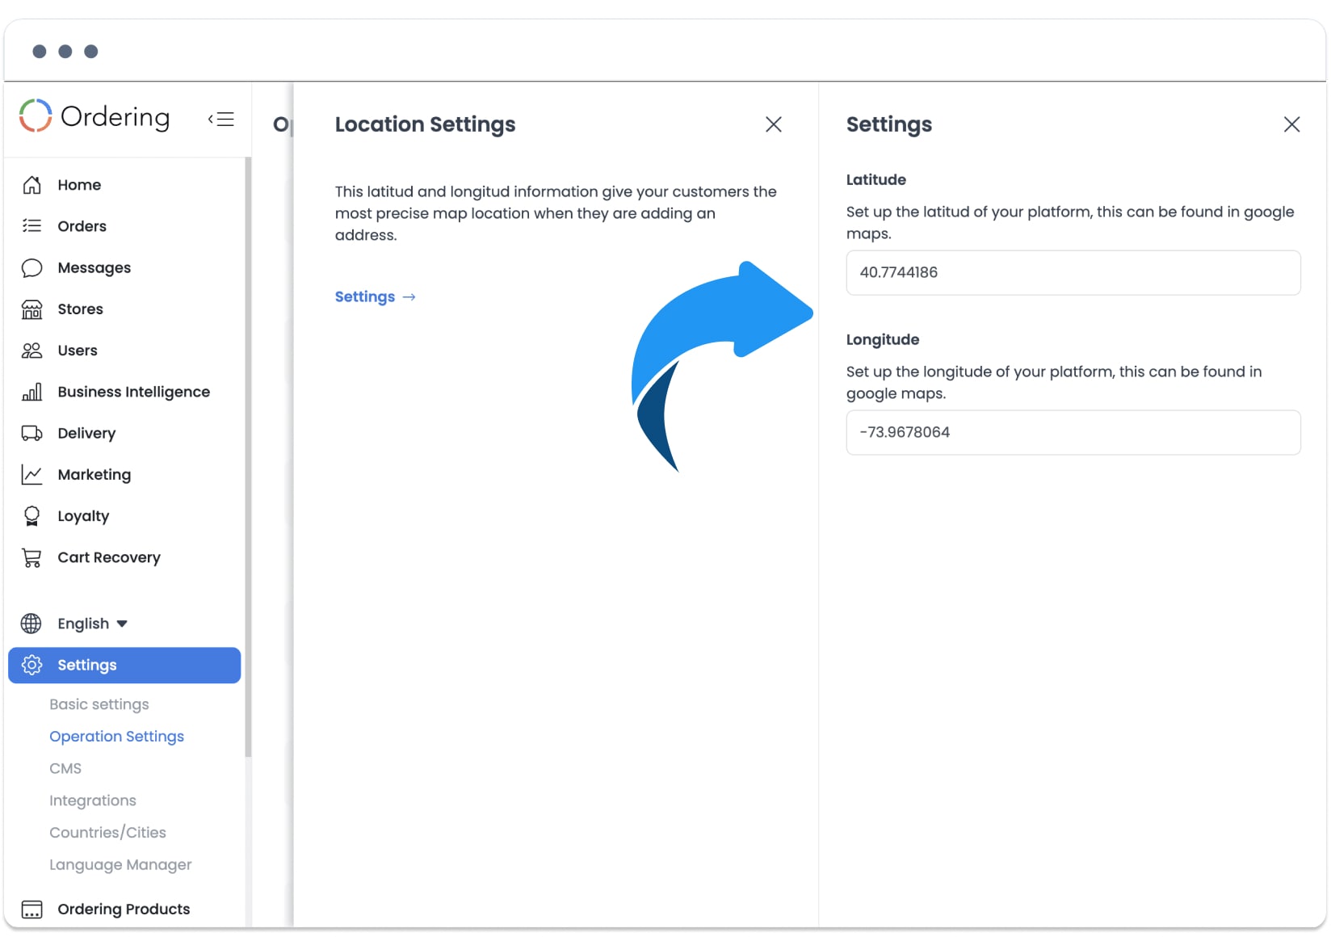Go to Home in the sidebar
The height and width of the screenshot is (941, 1331).
[x=79, y=185]
